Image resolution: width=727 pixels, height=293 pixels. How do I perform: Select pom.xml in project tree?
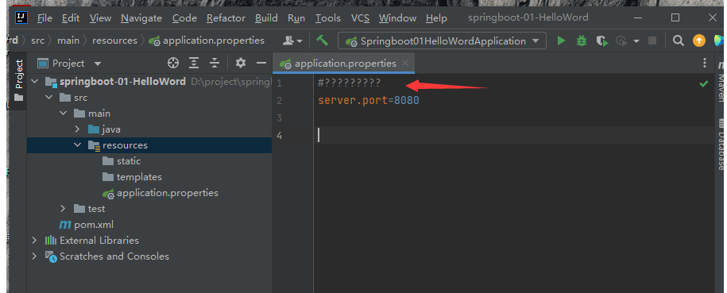pos(86,225)
